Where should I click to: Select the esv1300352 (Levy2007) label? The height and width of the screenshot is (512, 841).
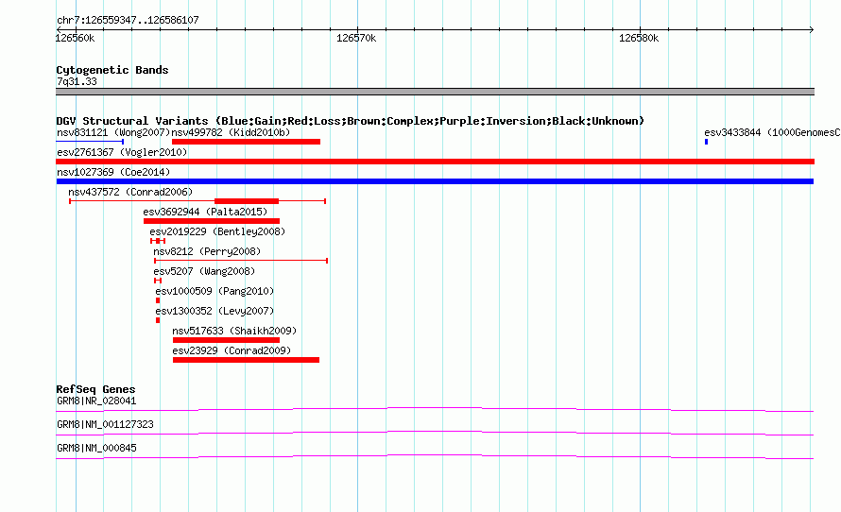click(215, 311)
